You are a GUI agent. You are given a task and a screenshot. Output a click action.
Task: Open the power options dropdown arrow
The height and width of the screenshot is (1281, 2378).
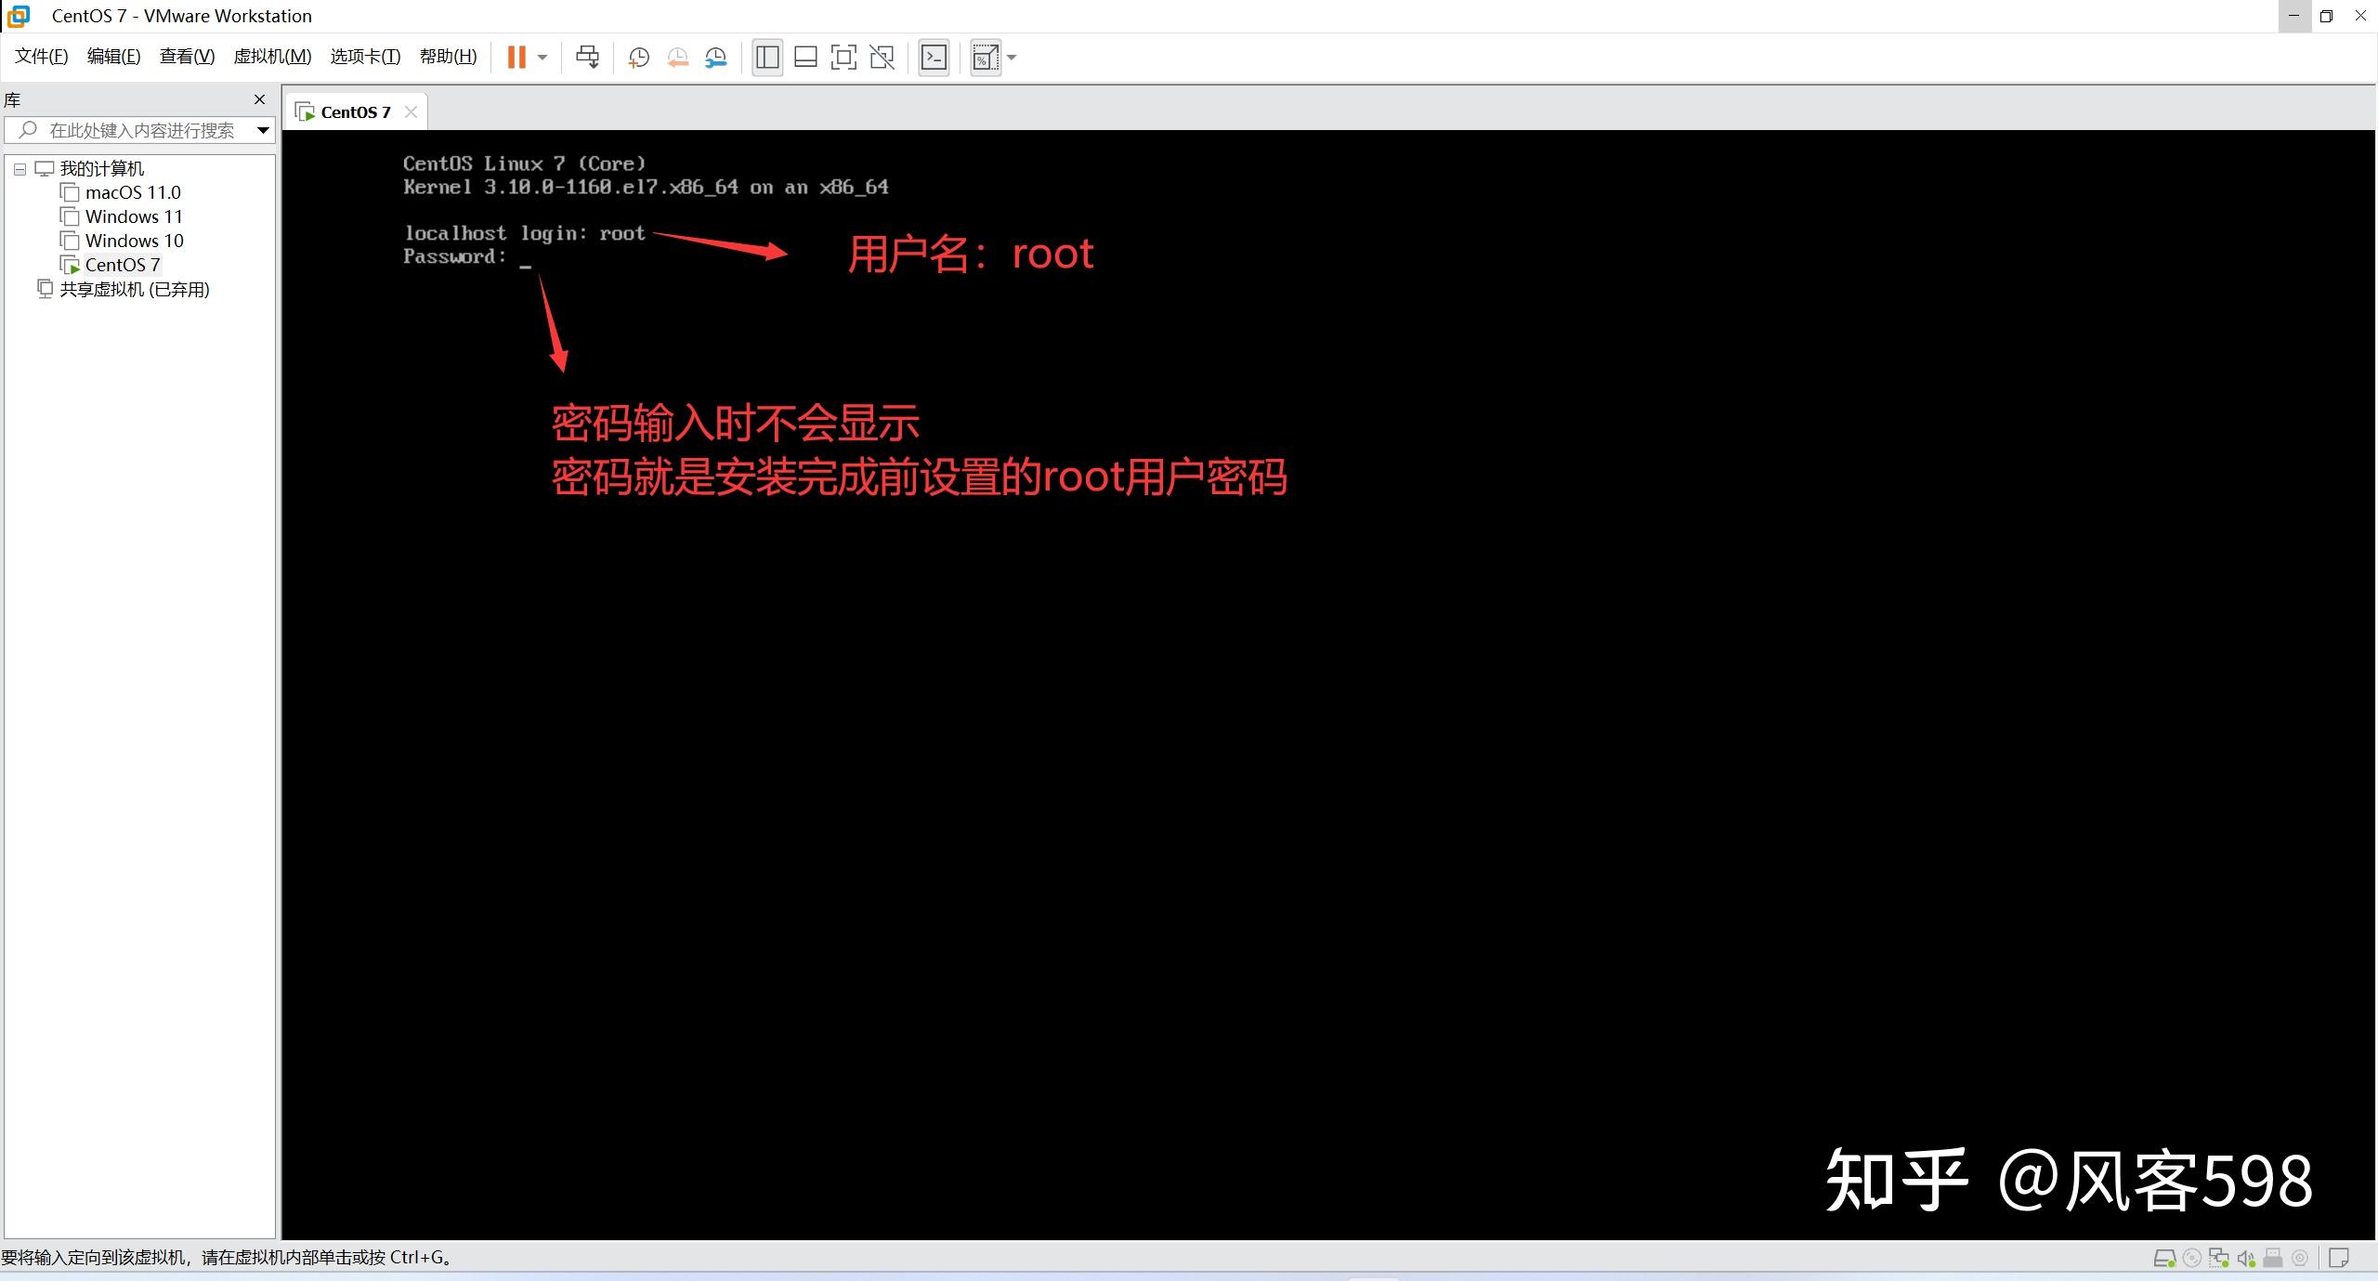coord(542,58)
